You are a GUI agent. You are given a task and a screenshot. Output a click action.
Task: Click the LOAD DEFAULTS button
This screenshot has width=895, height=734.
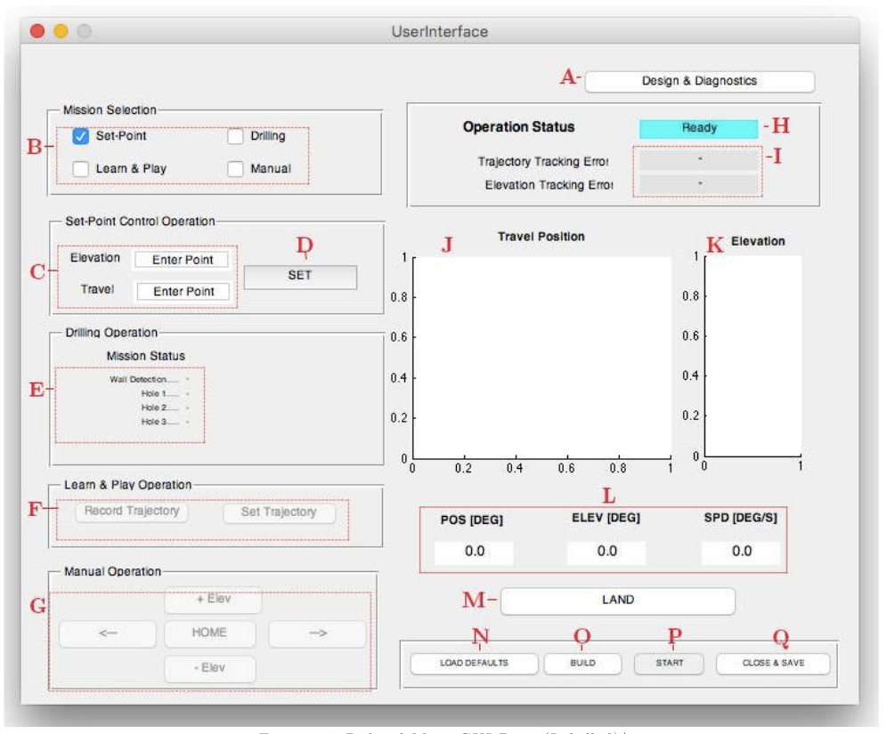click(474, 664)
